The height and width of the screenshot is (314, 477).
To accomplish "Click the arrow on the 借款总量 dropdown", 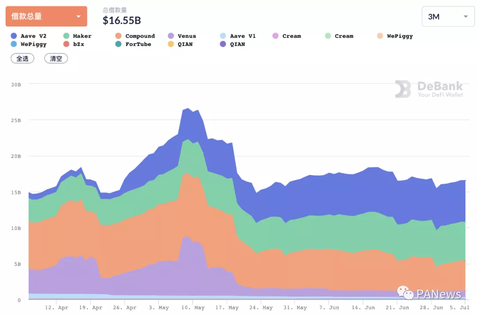I will click(79, 17).
